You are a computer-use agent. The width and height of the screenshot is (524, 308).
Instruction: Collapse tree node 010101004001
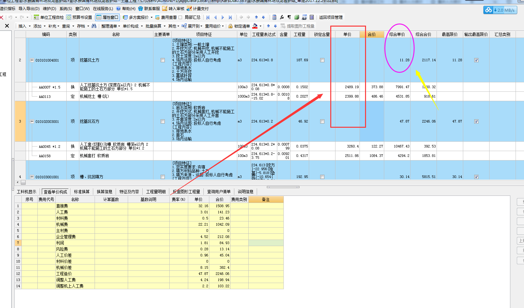pos(32,60)
